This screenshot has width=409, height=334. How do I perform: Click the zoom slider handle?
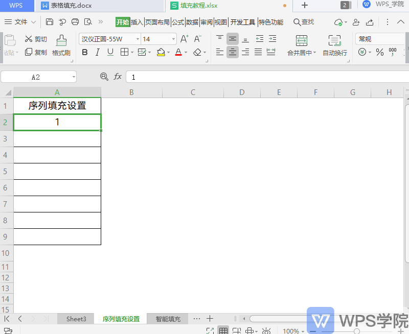[357, 331]
